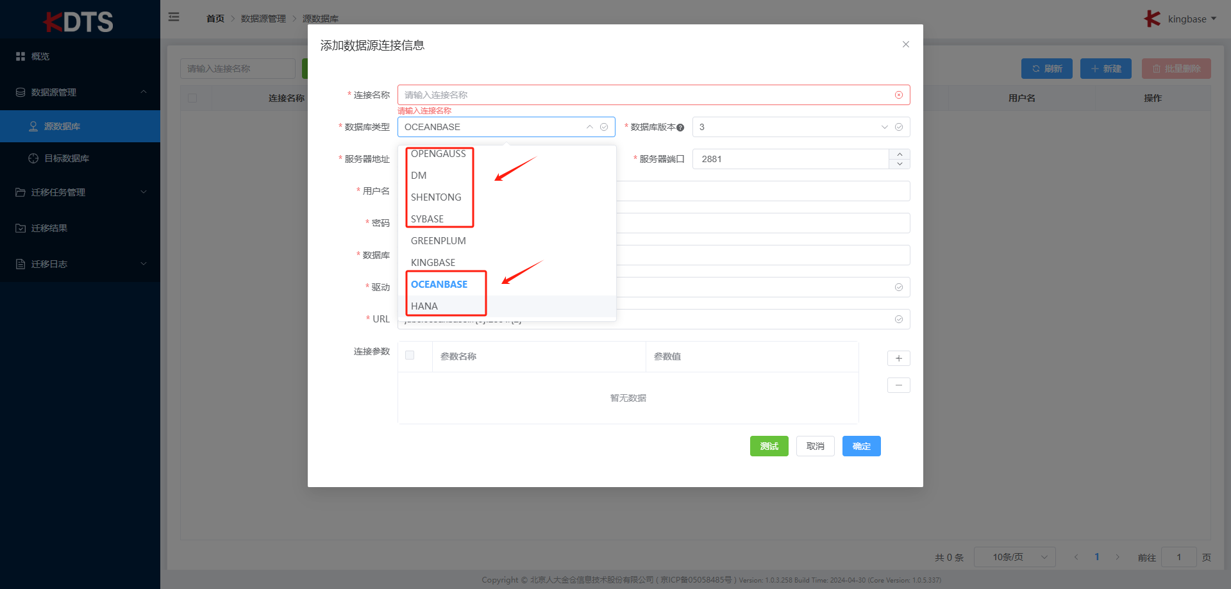Select HANA database type
Screen dimensions: 1231x589
pyautogui.click(x=424, y=306)
